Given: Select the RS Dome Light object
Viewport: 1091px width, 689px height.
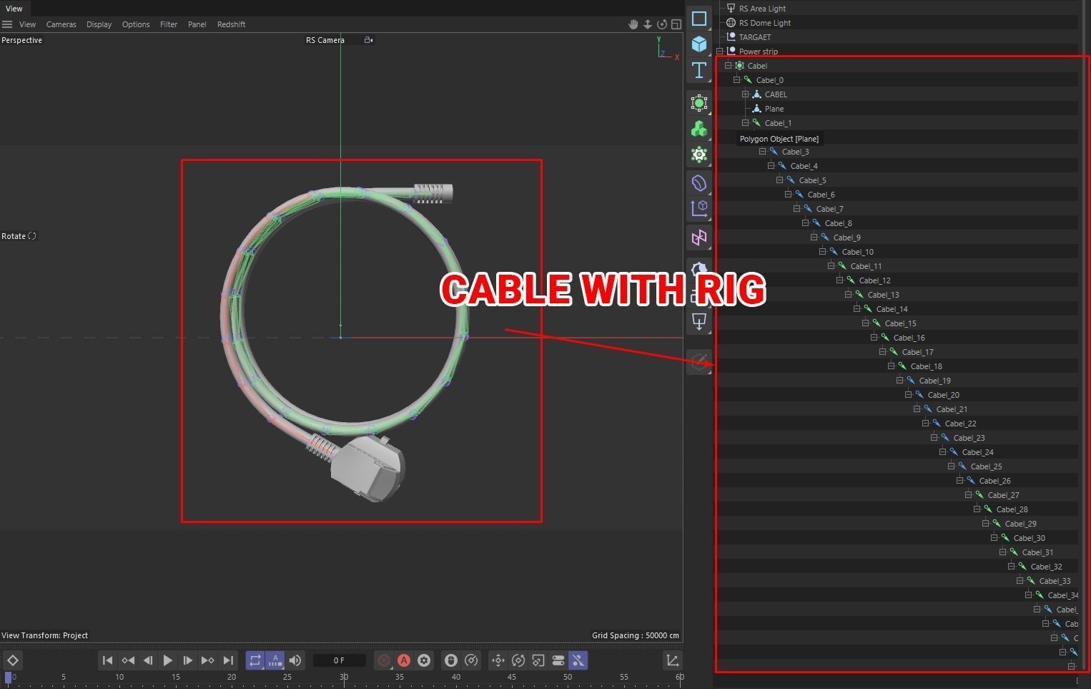Looking at the screenshot, I should [x=764, y=23].
